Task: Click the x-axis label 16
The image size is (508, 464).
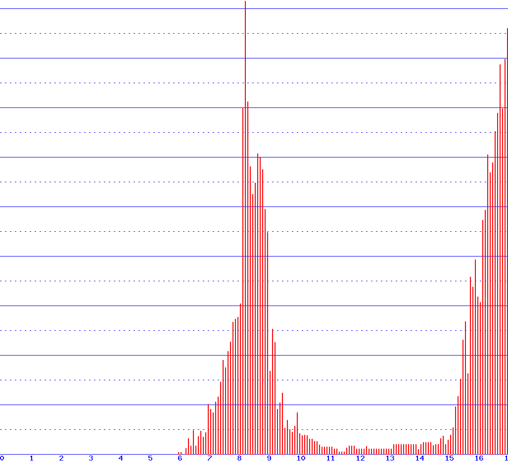Action: click(479, 458)
